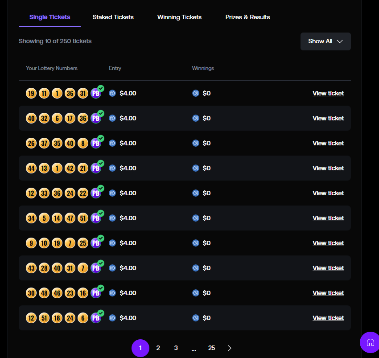Click entry coin icon in 30 48 46 row

(x=112, y=293)
